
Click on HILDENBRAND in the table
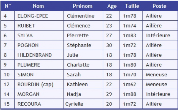[35, 55]
